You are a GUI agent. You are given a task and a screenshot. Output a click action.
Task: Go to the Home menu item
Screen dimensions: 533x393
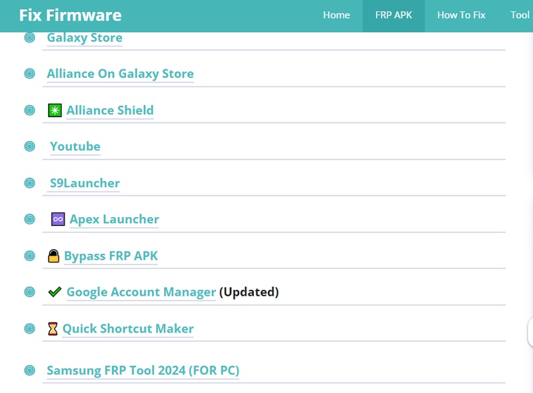click(x=336, y=15)
